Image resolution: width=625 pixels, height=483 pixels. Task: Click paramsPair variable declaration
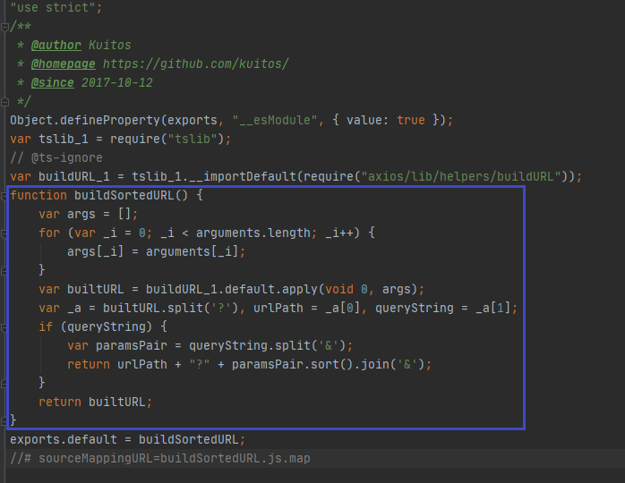[x=131, y=345]
